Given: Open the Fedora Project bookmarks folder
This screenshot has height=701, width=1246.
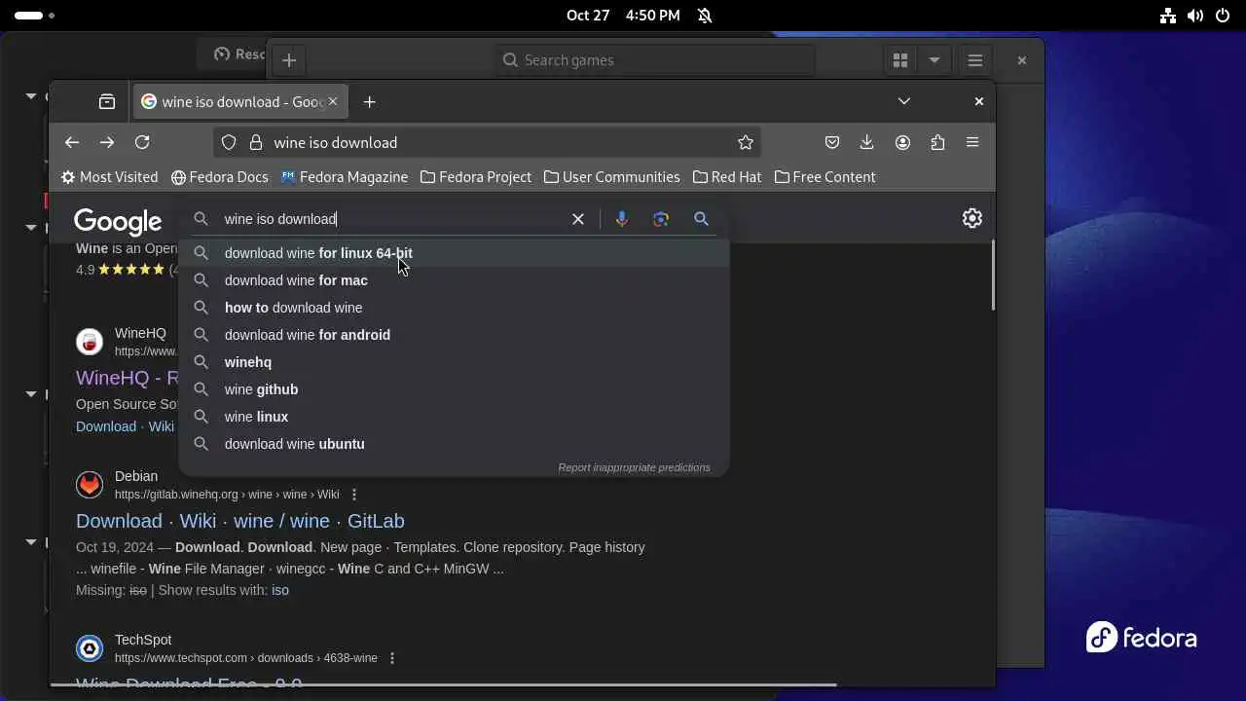Looking at the screenshot, I should pyautogui.click(x=476, y=177).
